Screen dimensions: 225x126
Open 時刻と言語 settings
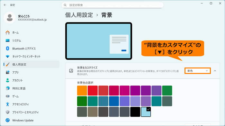(x=32, y=88)
